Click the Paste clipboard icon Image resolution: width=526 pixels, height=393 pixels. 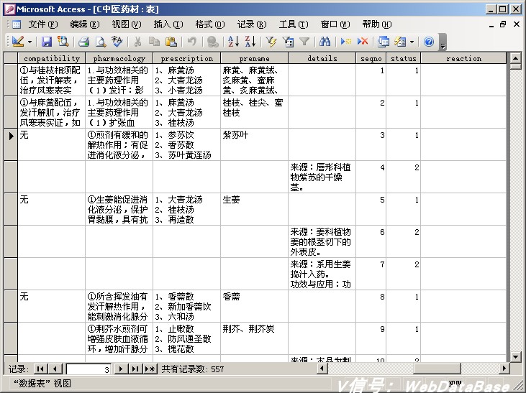click(x=171, y=42)
